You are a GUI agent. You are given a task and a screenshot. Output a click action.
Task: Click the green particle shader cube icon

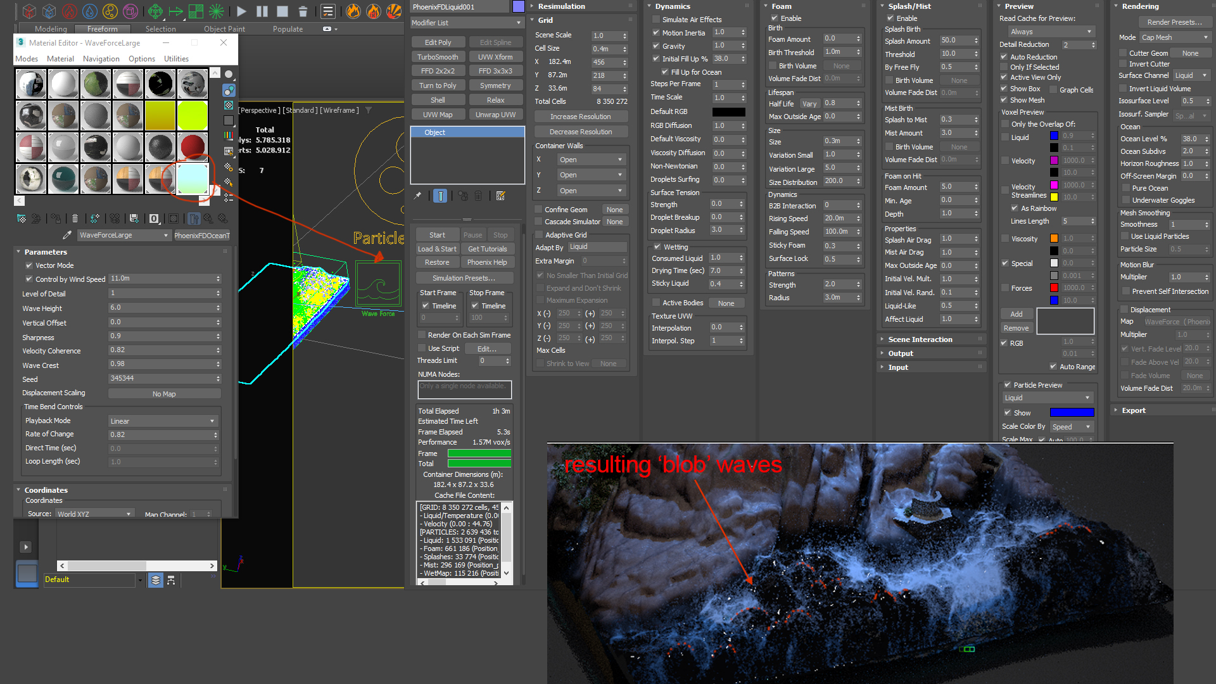pyautogui.click(x=155, y=11)
